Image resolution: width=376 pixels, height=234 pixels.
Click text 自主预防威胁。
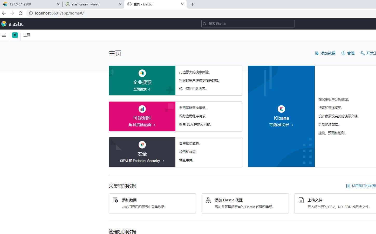190,143
